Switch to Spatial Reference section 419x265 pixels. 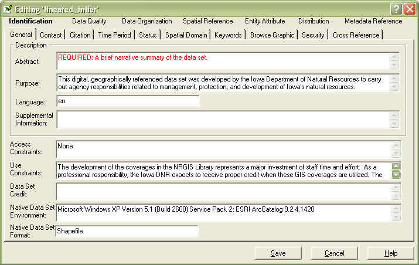[207, 21]
